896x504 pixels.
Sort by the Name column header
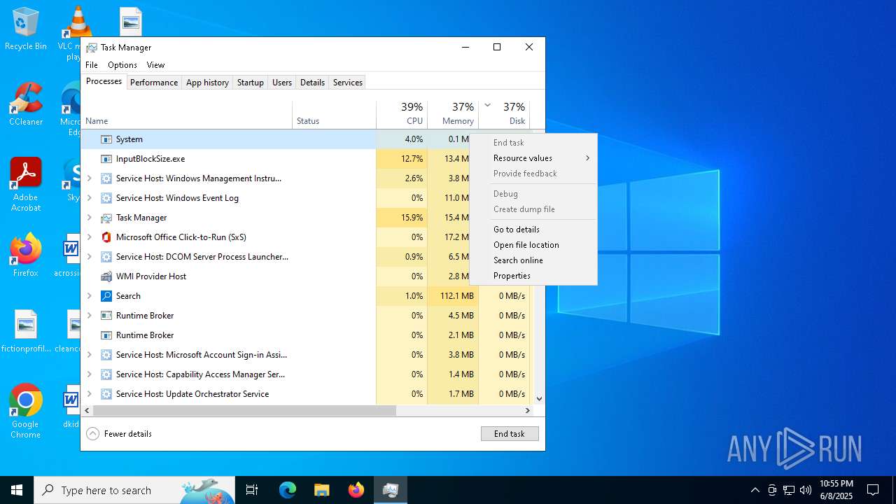(187, 115)
